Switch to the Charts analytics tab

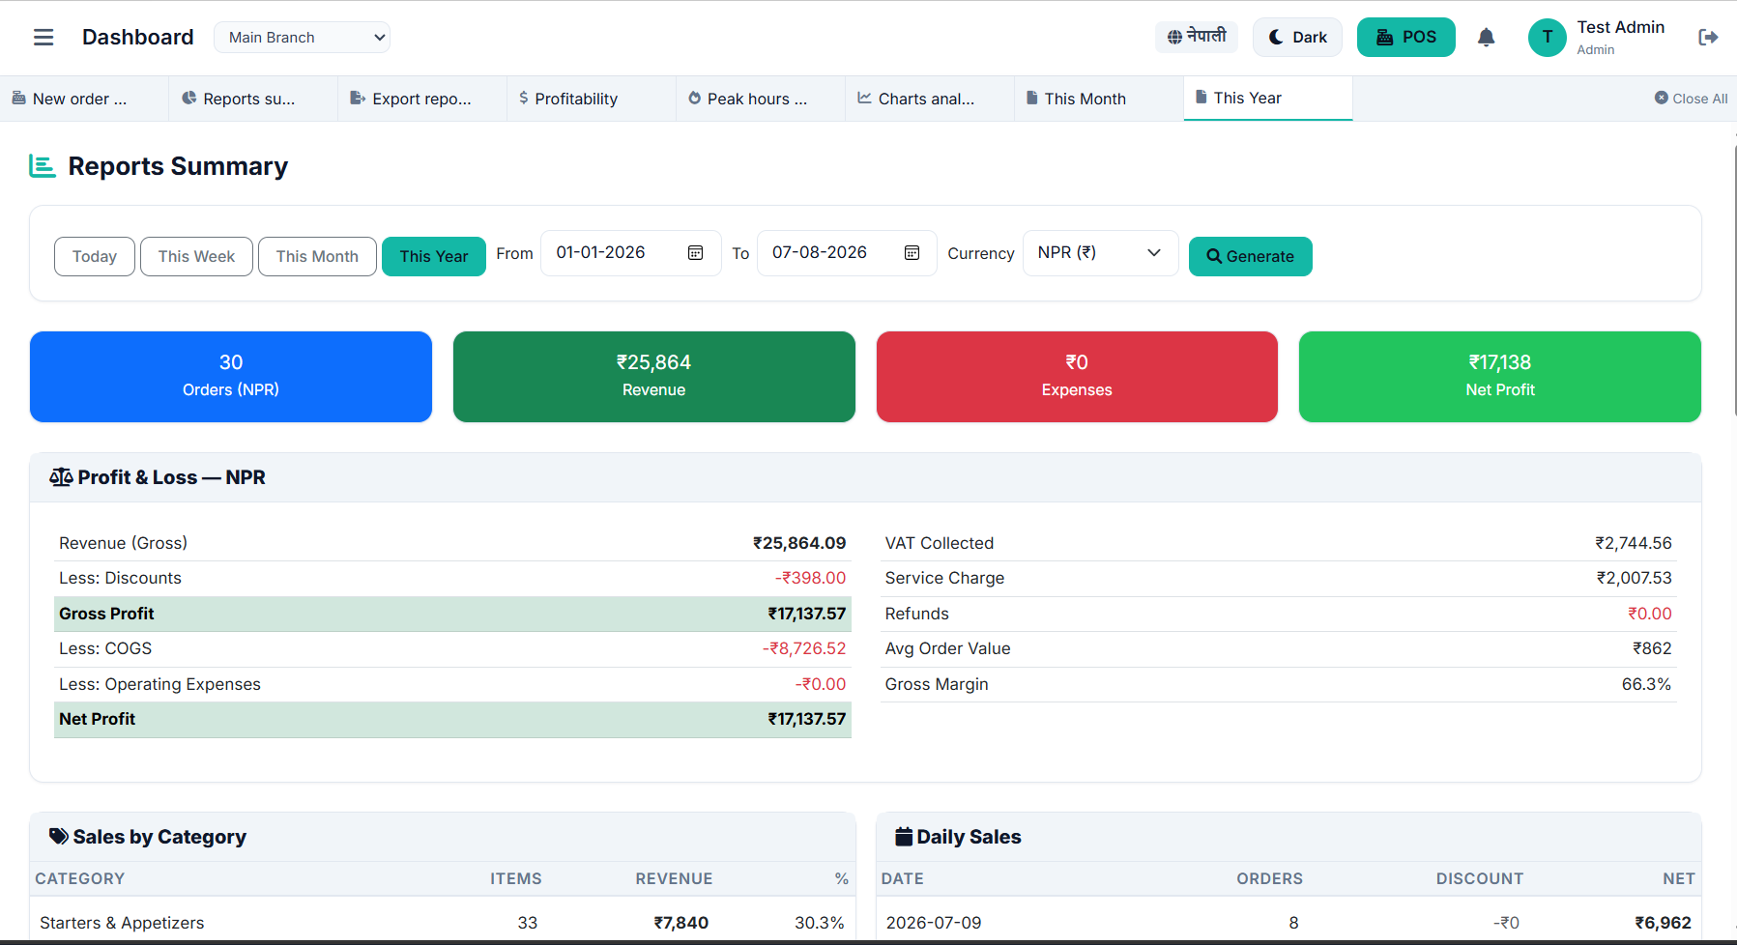pos(930,99)
